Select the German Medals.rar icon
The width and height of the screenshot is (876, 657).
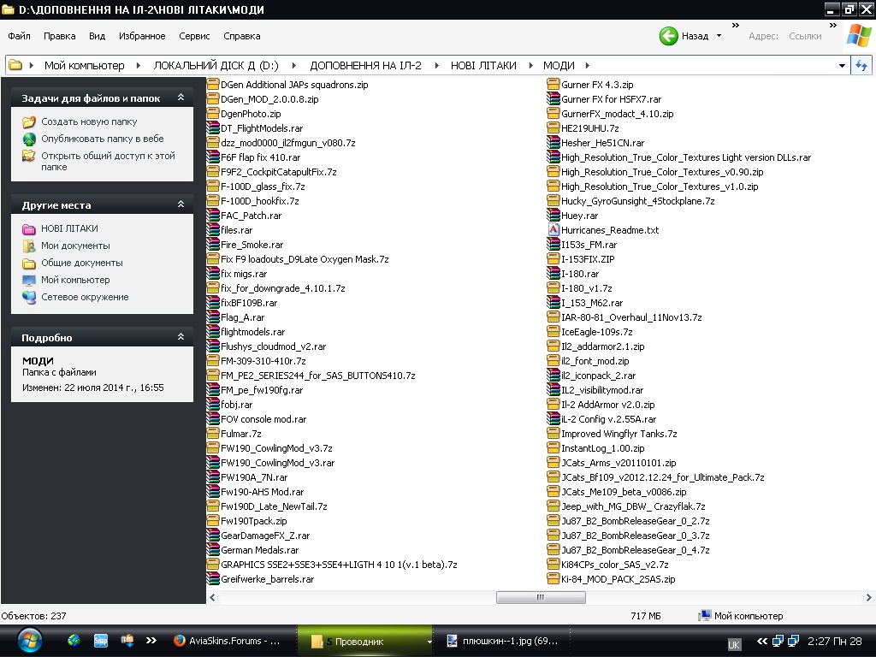[x=213, y=550]
